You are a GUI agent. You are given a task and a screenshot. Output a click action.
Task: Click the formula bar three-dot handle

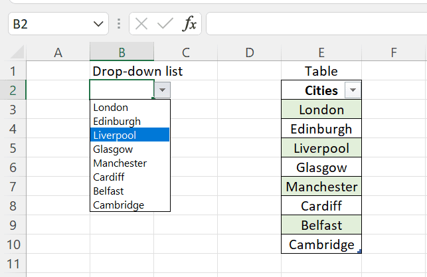click(x=119, y=25)
